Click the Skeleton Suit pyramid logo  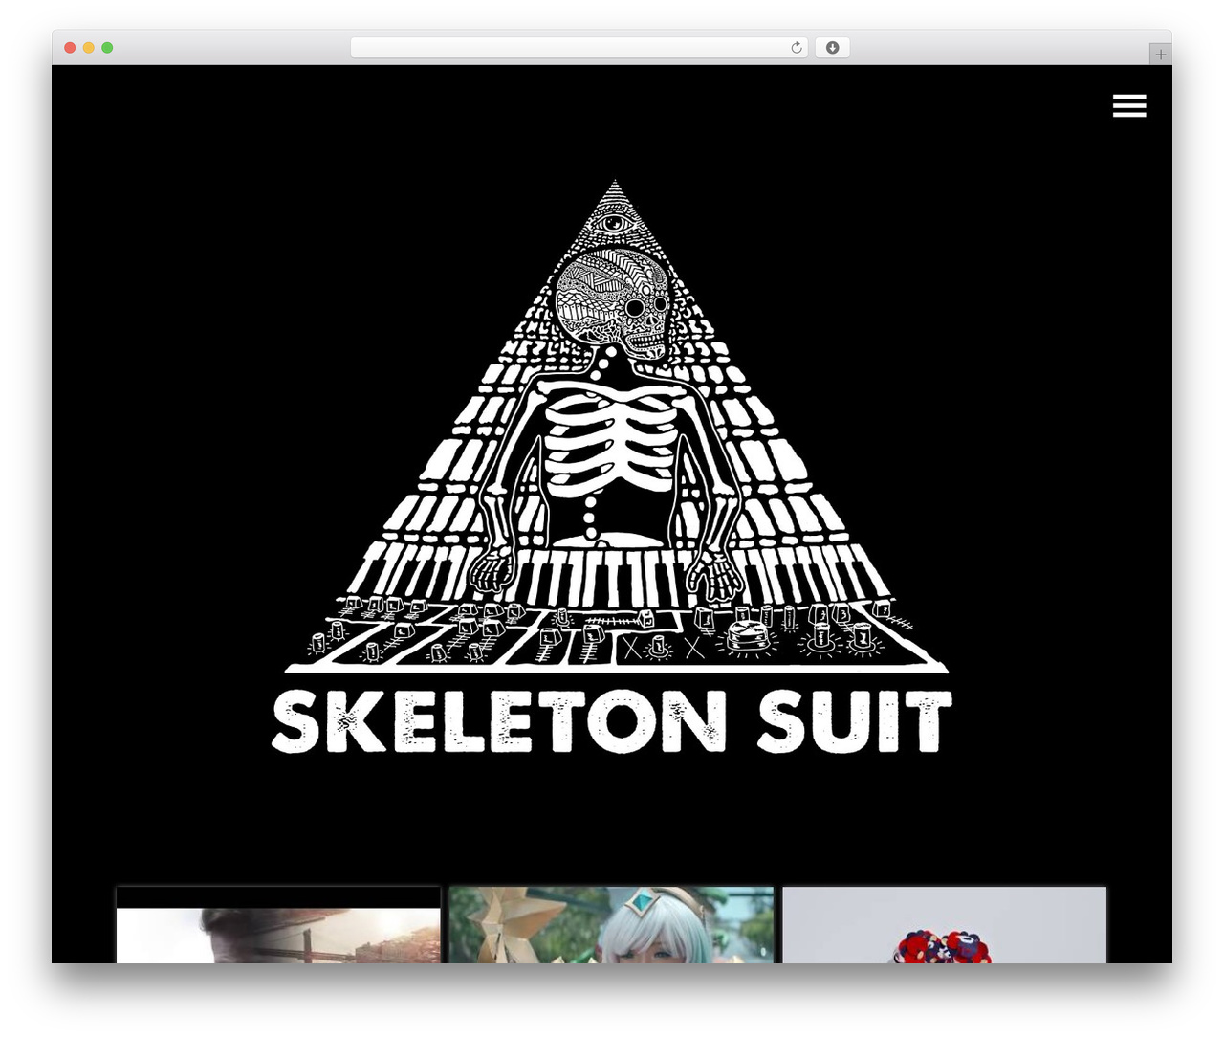tap(612, 466)
